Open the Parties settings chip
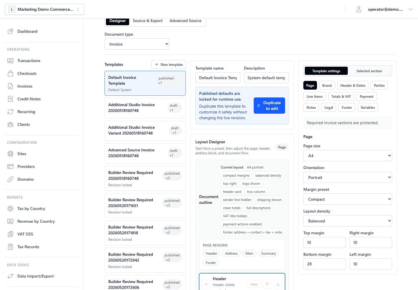Image resolution: width=418 pixels, height=290 pixels. tap(379, 86)
